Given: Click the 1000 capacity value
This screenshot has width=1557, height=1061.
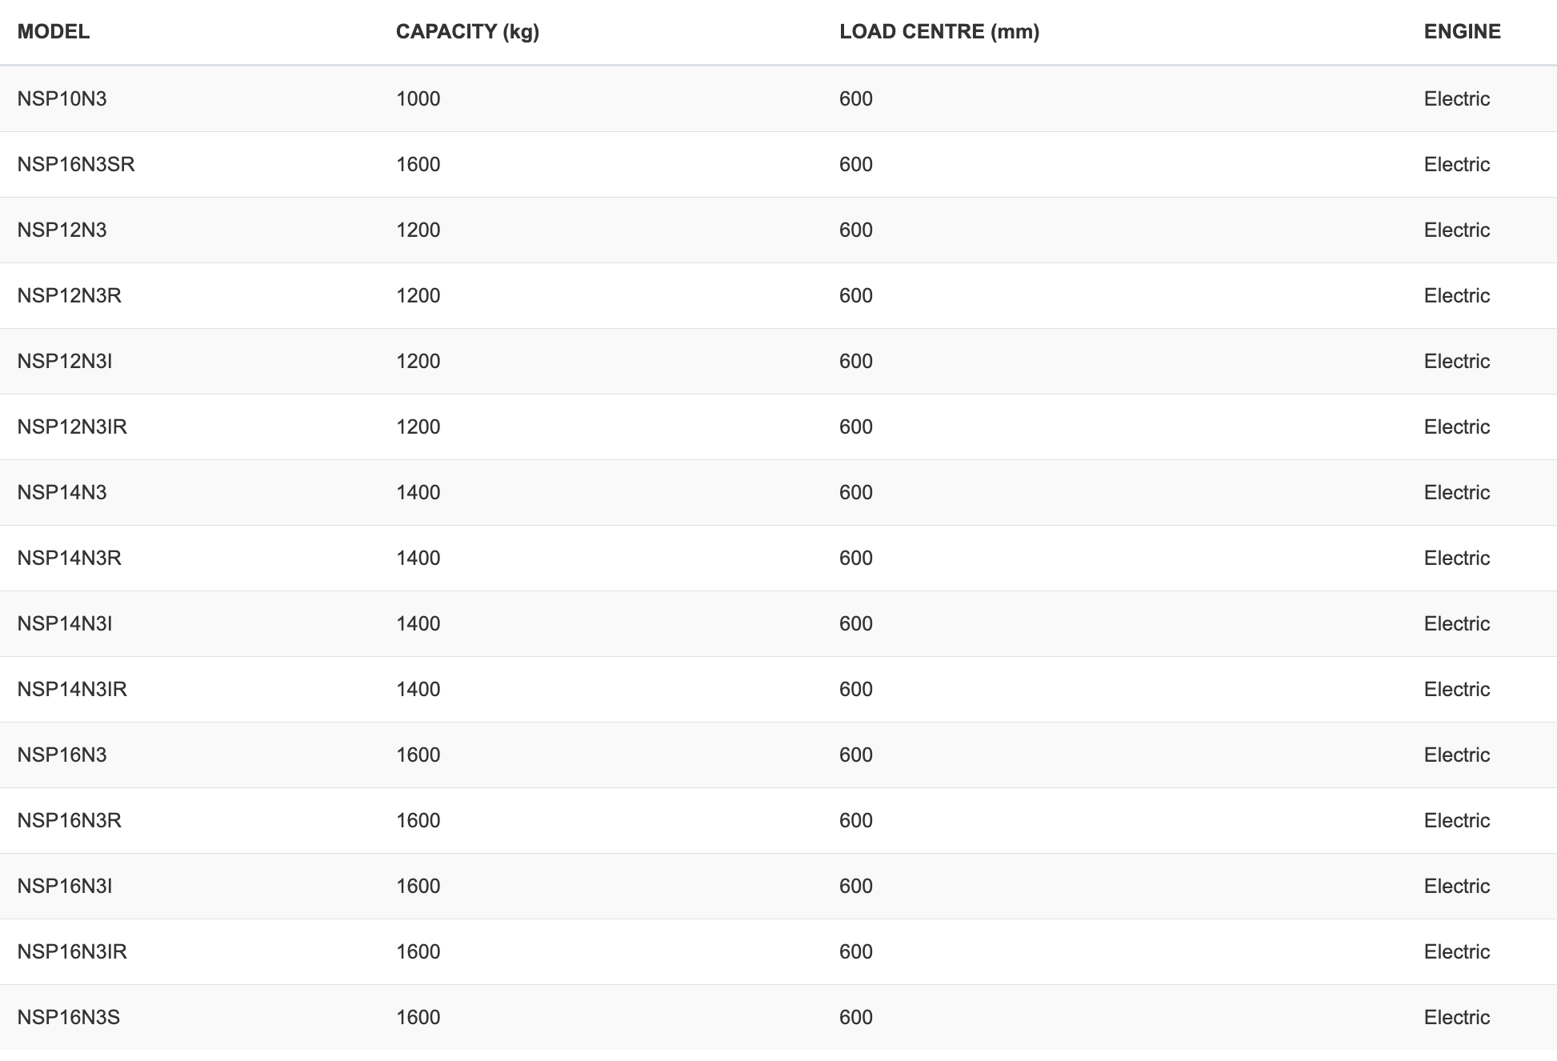Looking at the screenshot, I should point(418,98).
